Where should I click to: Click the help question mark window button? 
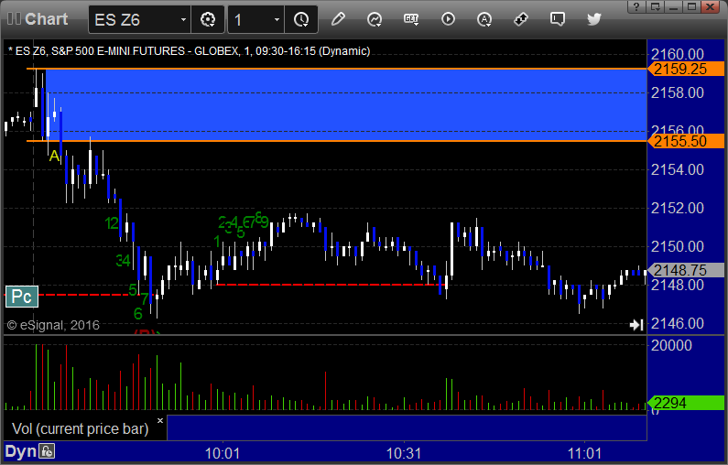pyautogui.click(x=636, y=6)
